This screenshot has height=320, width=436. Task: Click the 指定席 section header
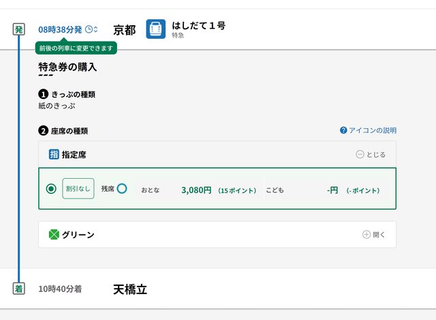click(74, 155)
